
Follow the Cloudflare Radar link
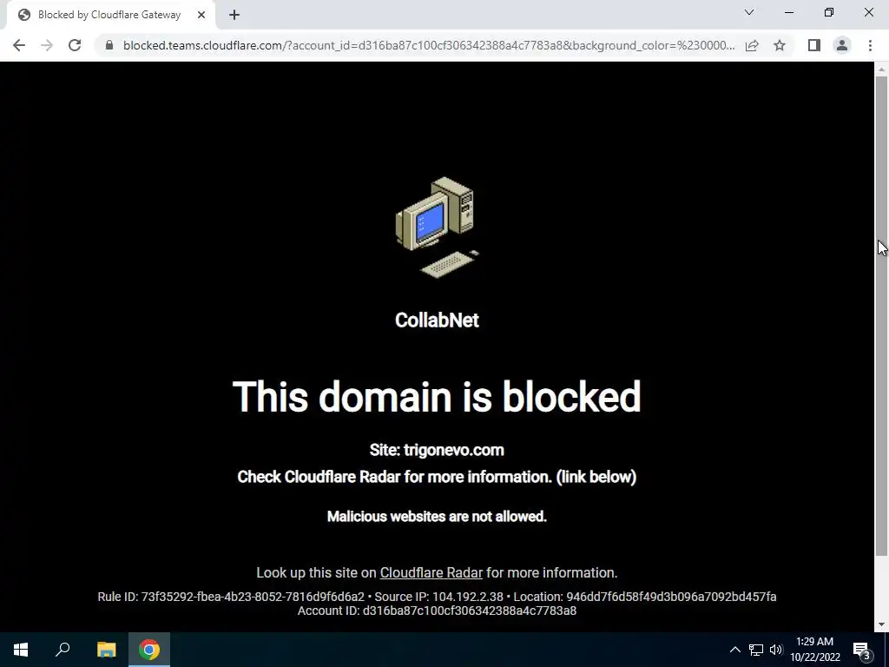tap(431, 573)
